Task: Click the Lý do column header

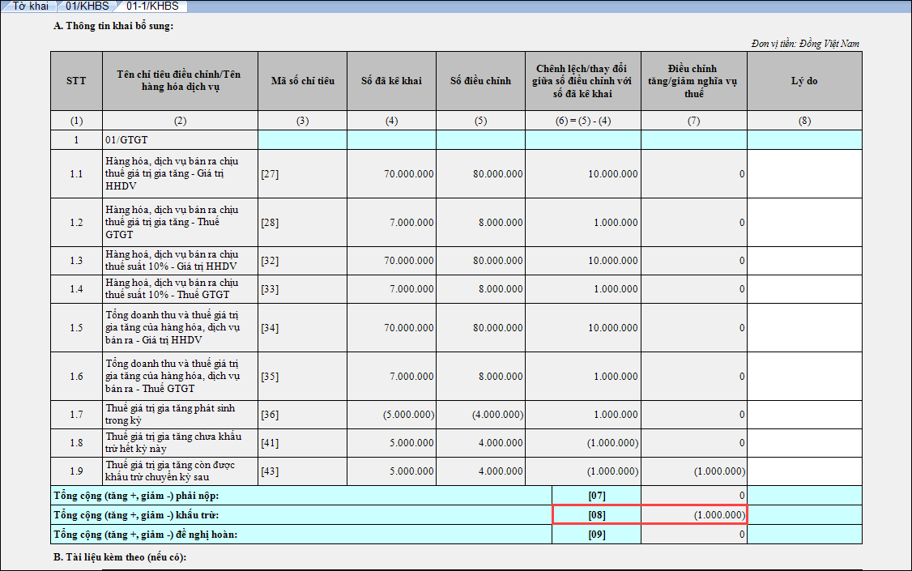Action: [804, 81]
